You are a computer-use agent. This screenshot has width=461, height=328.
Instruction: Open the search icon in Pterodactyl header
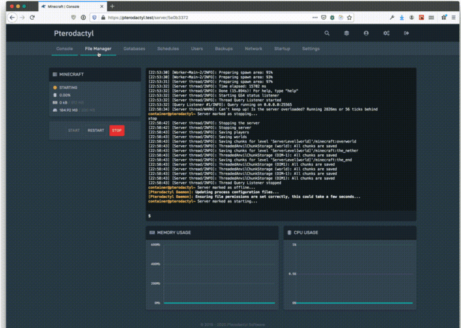coord(327,33)
